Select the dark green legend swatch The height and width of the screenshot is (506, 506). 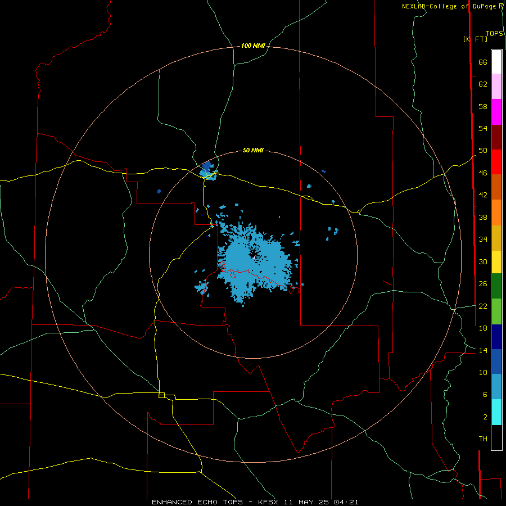click(496, 286)
